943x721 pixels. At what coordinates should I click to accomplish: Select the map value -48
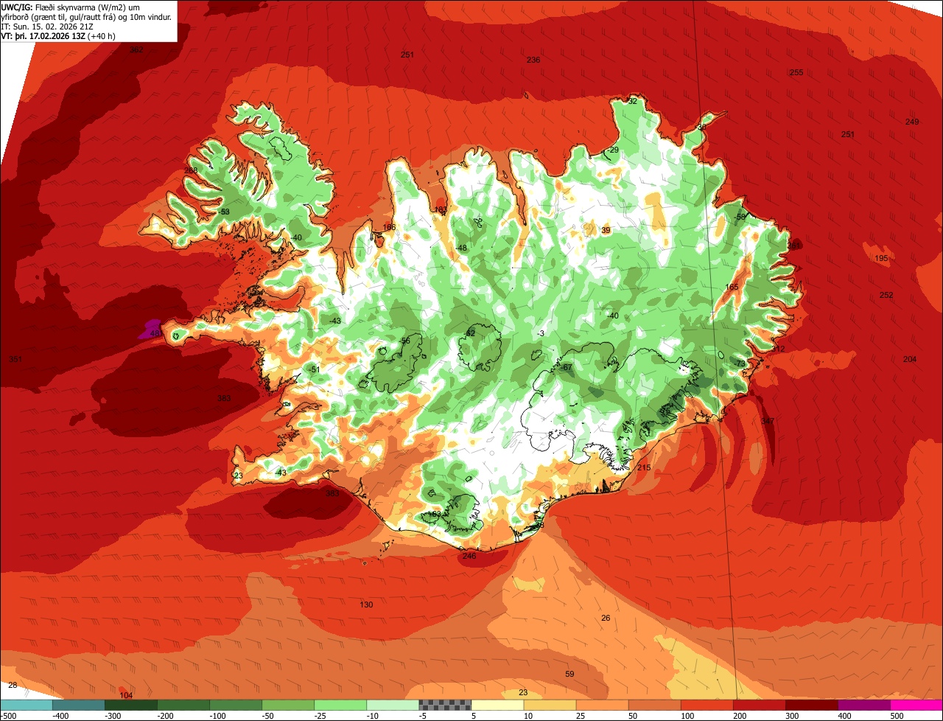coord(461,248)
